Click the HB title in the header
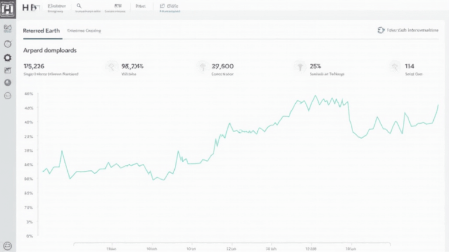Screen dimensions: 449x252 (x=30, y=8)
